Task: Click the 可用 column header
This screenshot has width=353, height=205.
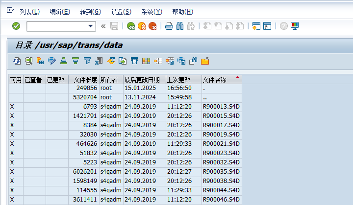Action: click(16, 80)
